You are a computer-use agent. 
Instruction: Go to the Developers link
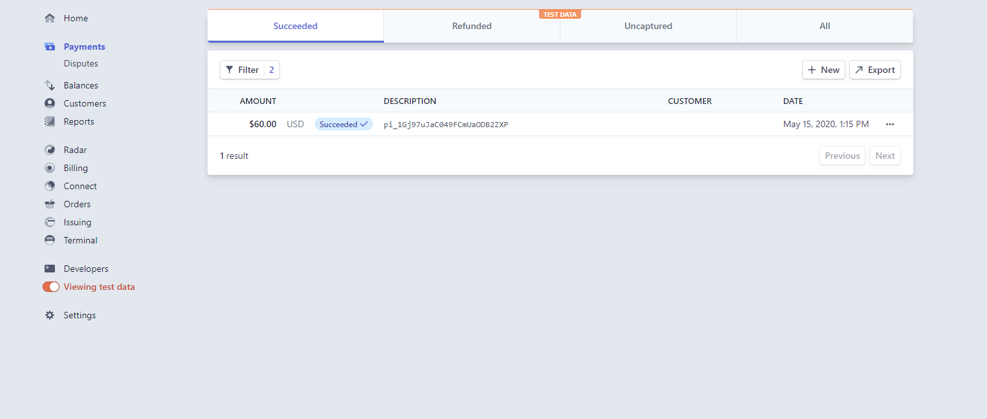coord(86,269)
